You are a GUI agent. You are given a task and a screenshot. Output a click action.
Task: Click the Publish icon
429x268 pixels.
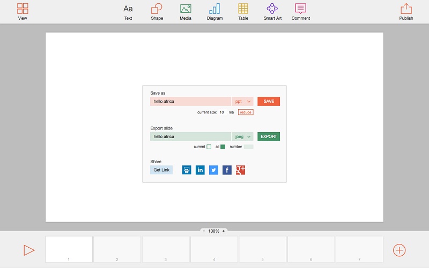[406, 9]
